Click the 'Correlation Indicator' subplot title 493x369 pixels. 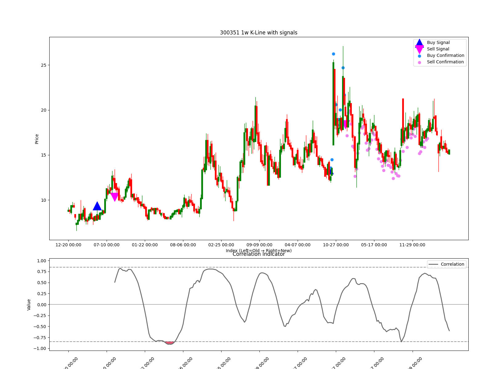tap(259, 254)
